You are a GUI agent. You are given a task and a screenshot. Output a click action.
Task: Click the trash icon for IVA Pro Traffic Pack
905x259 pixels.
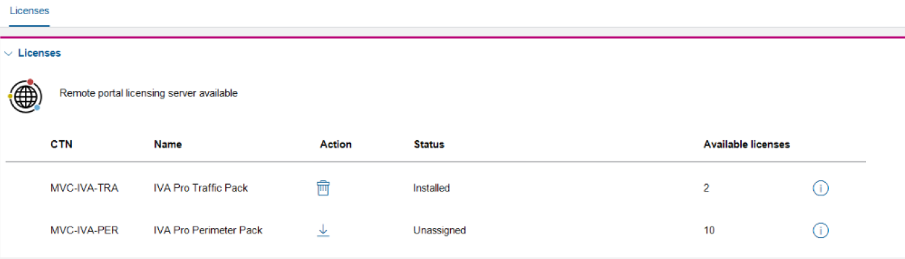(x=323, y=188)
